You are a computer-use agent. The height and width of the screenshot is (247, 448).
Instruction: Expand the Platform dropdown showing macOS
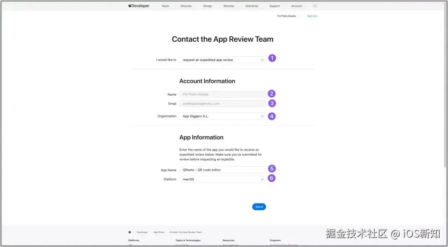pos(223,179)
